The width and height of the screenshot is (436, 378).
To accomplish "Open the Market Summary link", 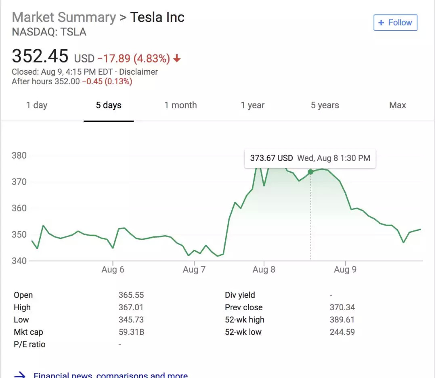I will coord(64,17).
